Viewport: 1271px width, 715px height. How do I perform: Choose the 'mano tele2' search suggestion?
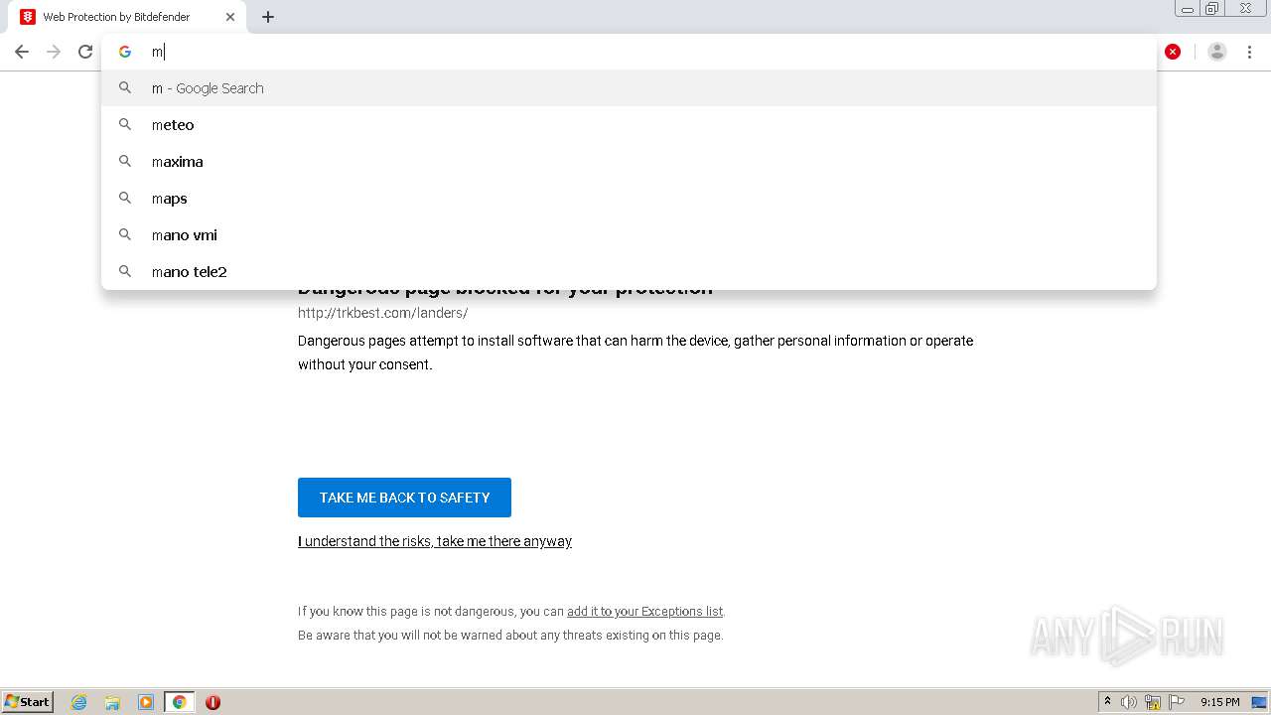(629, 272)
